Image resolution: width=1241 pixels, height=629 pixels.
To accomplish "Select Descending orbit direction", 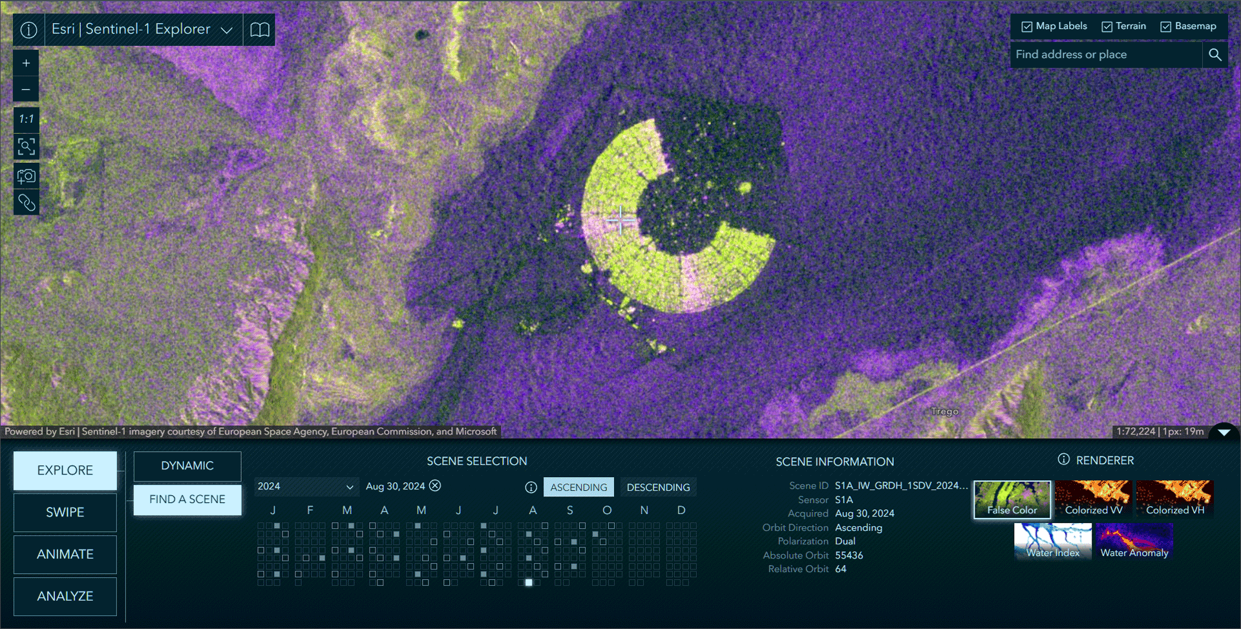I will (x=658, y=487).
